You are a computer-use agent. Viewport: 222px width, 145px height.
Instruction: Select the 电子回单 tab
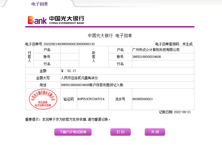point(39,4)
